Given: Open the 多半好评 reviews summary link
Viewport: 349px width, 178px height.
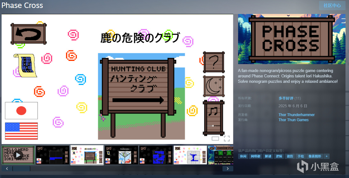Looking at the screenshot, I should click(x=286, y=98).
